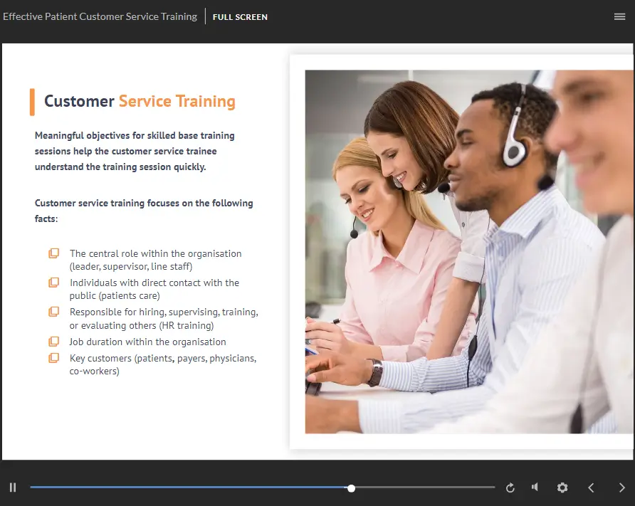Mute the course audio

coord(535,487)
